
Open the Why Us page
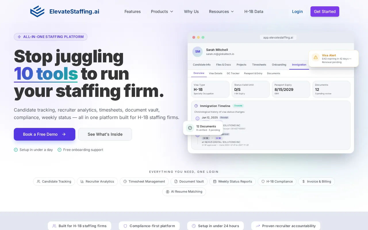pyautogui.click(x=191, y=11)
